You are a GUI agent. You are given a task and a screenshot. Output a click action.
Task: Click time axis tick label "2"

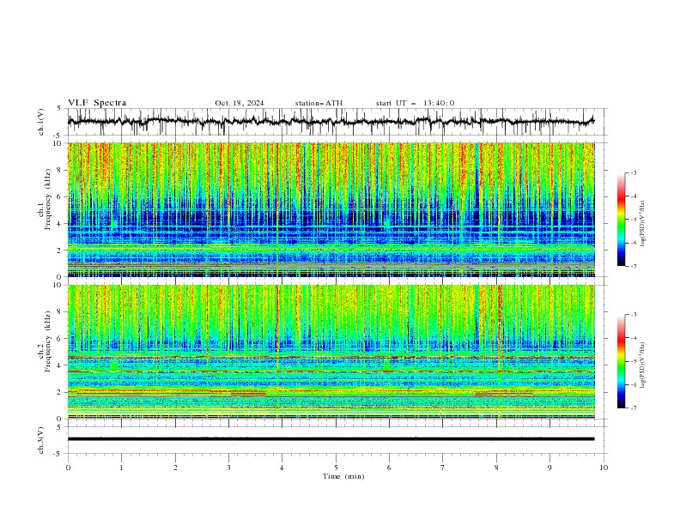tap(175, 468)
